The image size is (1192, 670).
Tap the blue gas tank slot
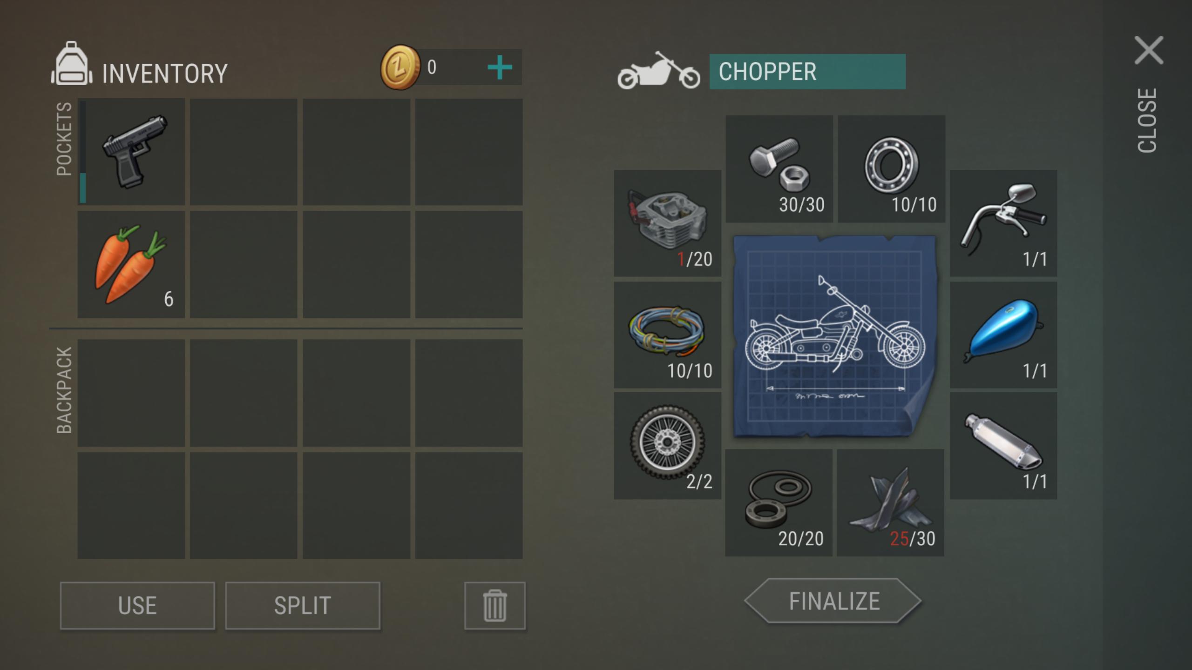point(1003,335)
